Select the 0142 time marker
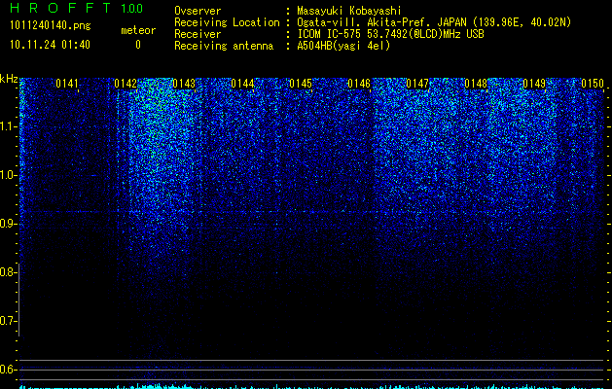Screen dimensions: 612x389 pos(126,84)
